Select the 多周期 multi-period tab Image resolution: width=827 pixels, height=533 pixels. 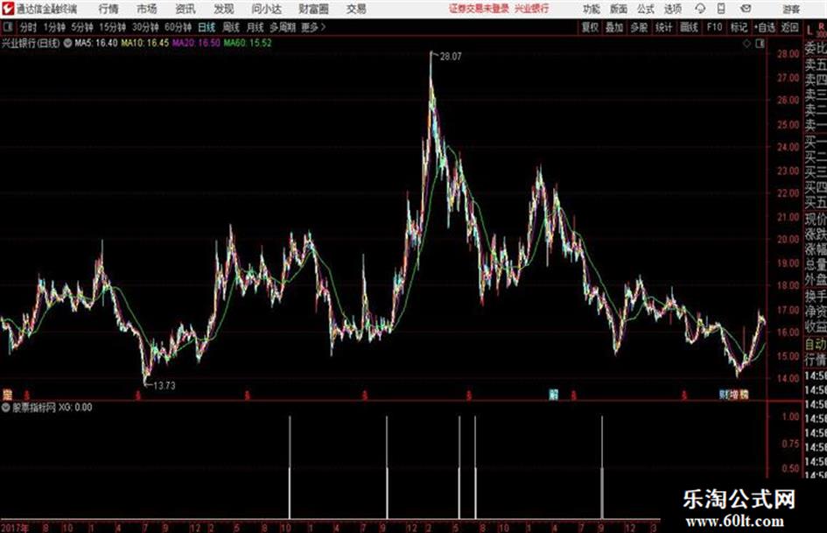(x=283, y=27)
